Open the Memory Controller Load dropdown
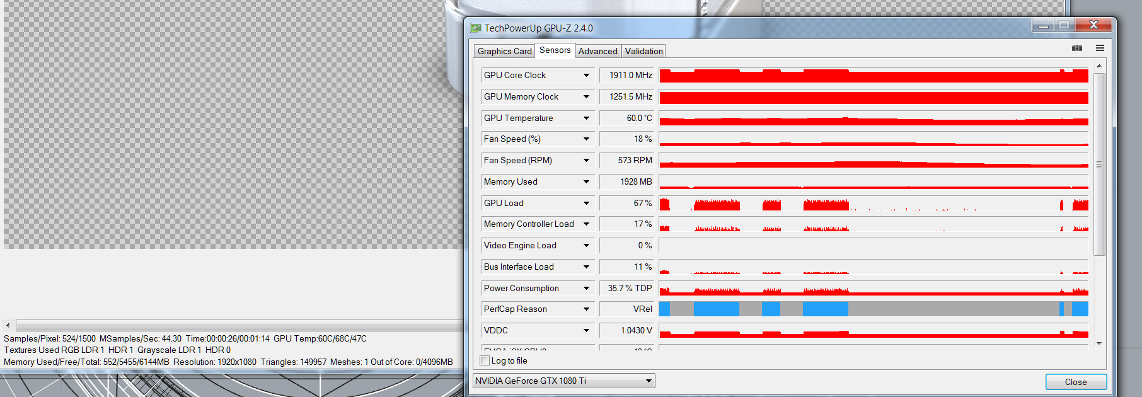 click(586, 224)
